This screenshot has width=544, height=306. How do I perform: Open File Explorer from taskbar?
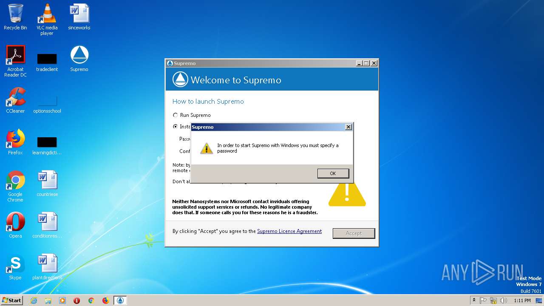click(48, 300)
